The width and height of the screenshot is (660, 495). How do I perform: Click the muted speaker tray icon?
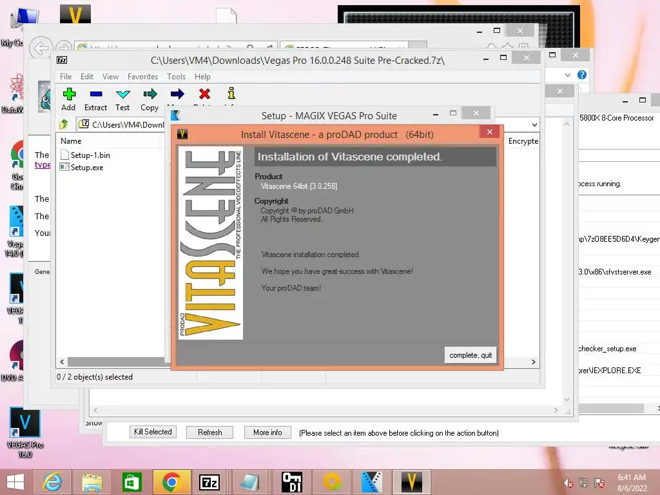pyautogui.click(x=568, y=483)
